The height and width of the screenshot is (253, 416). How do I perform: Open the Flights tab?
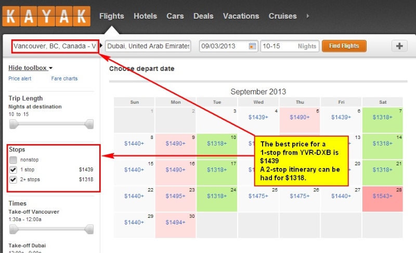[111, 16]
